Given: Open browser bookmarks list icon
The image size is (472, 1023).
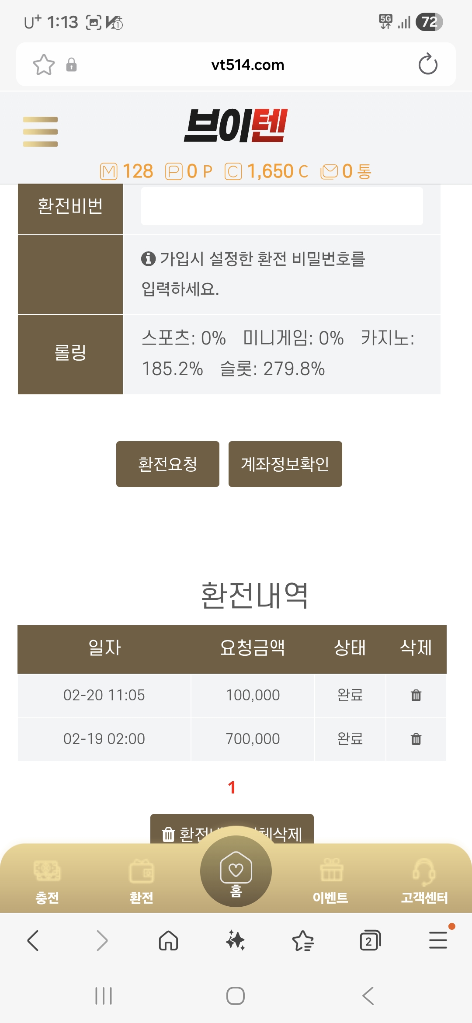Looking at the screenshot, I should (x=303, y=940).
